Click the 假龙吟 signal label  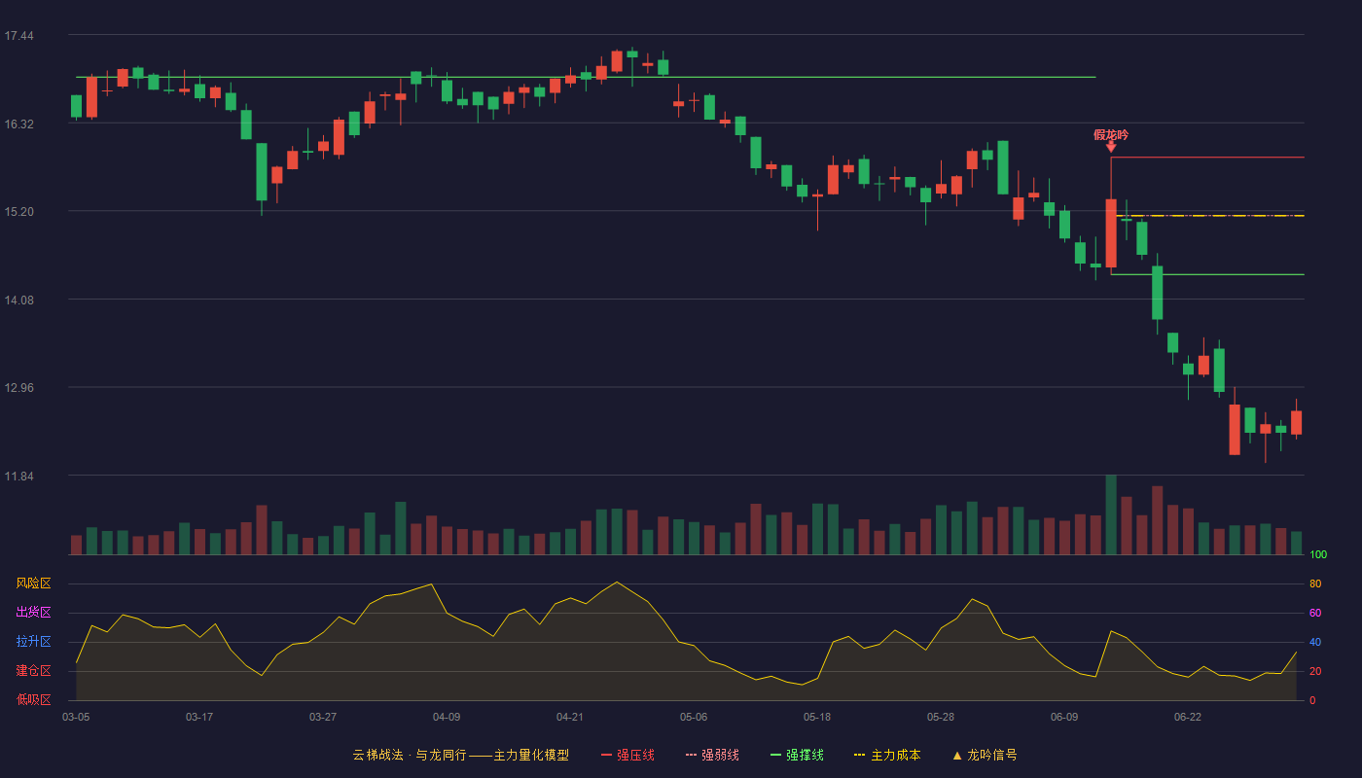pyautogui.click(x=1111, y=135)
